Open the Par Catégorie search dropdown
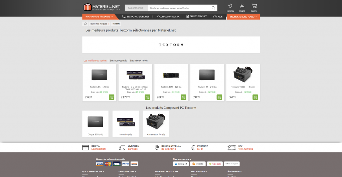Image resolution: width=342 pixels, height=177 pixels. 136,8
